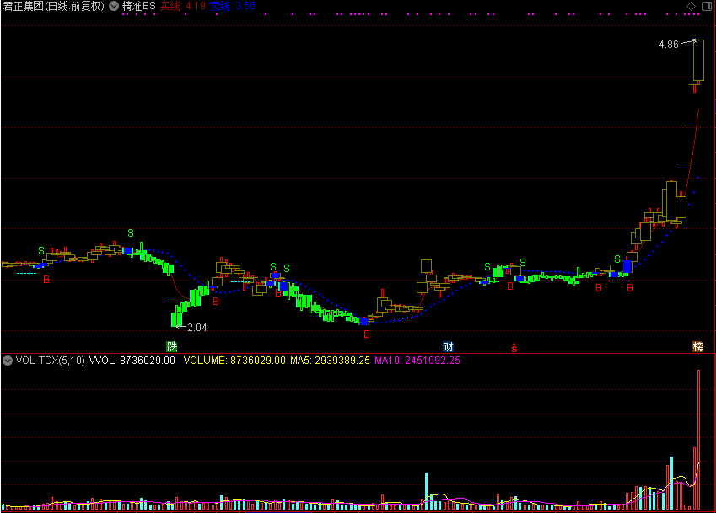Click the red $ event marker
Screen dimensions: 716x513
coord(514,347)
